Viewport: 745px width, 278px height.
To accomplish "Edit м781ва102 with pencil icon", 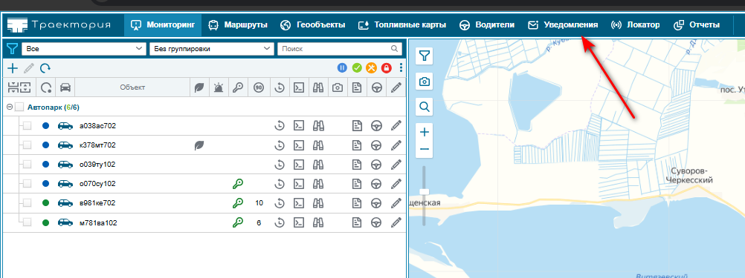I will (396, 222).
